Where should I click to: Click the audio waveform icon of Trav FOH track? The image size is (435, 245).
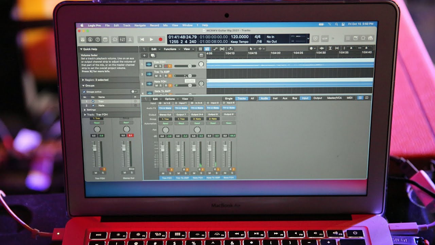tap(149, 64)
